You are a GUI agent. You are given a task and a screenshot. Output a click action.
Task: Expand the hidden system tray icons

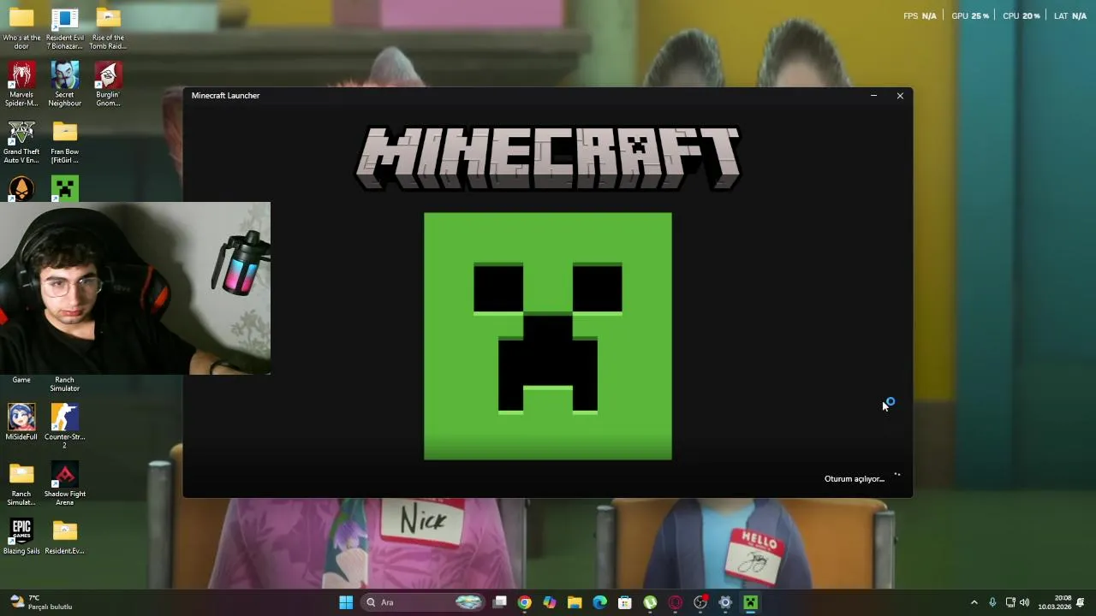click(x=974, y=602)
